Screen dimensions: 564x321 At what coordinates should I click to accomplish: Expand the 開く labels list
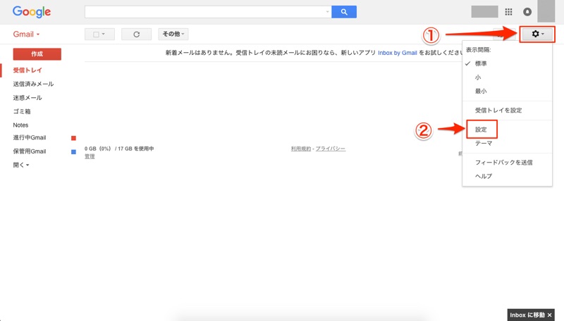point(21,165)
